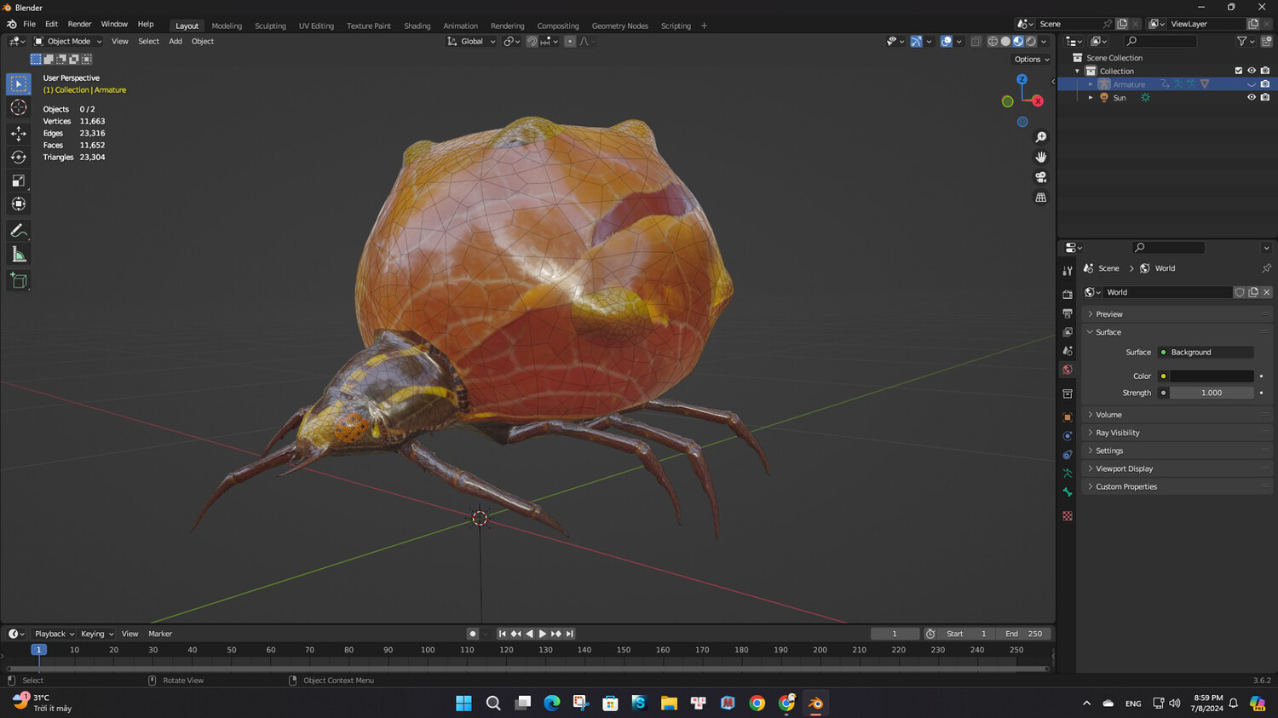The image size is (1278, 718).
Task: Click the world Color swatch
Action: 1211,376
